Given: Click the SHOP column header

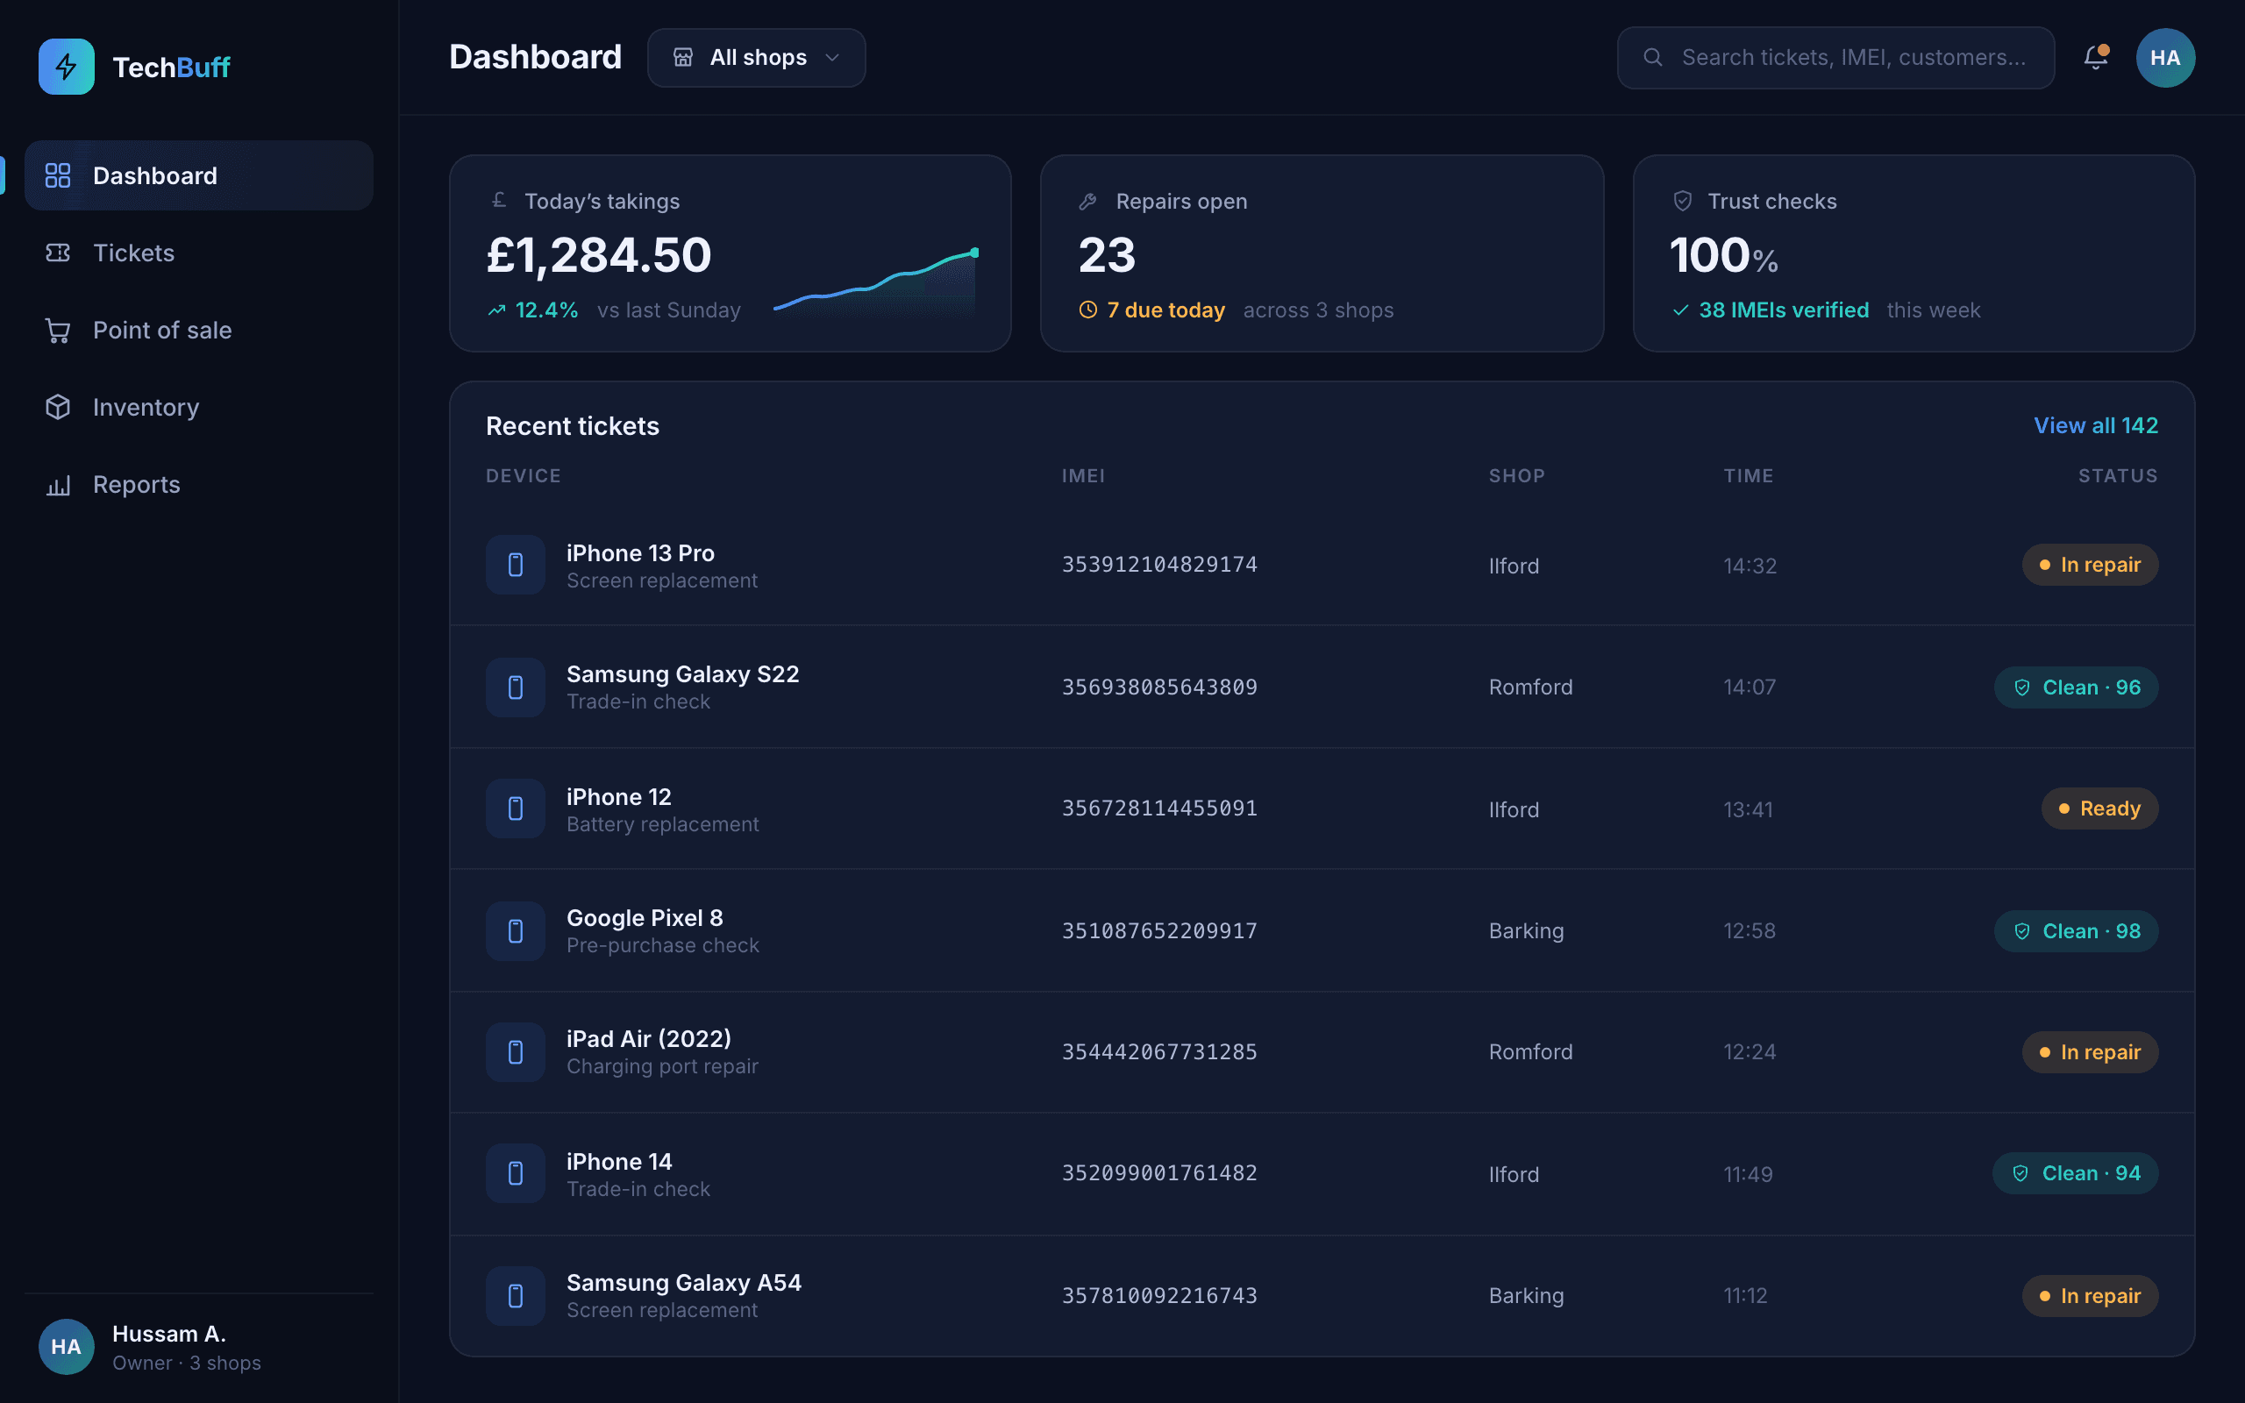Looking at the screenshot, I should pos(1517,476).
